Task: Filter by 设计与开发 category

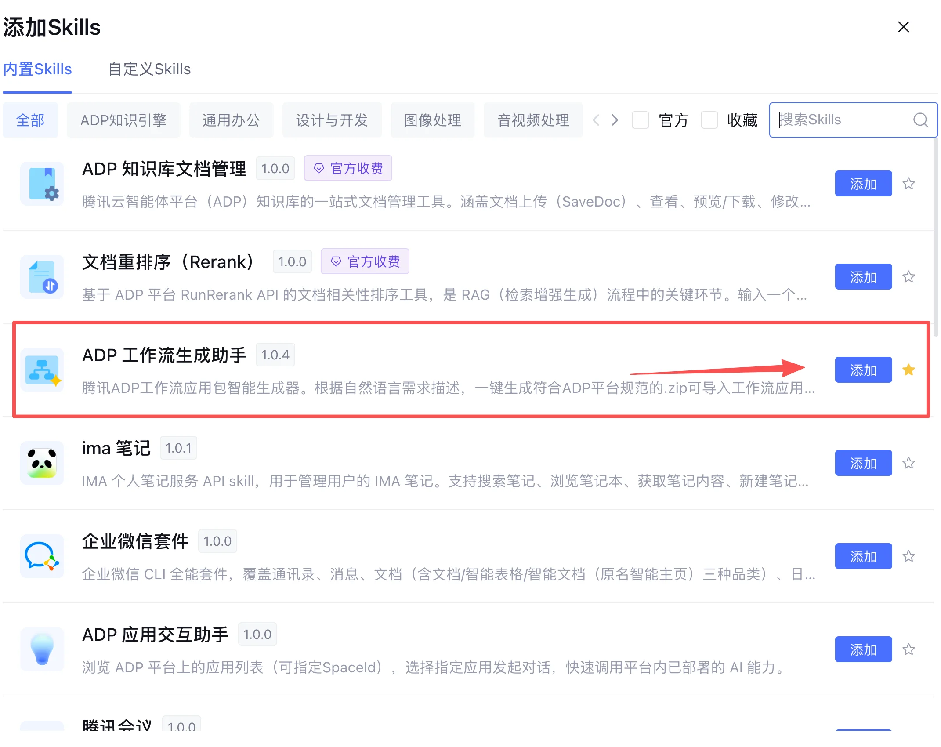Action: click(332, 120)
